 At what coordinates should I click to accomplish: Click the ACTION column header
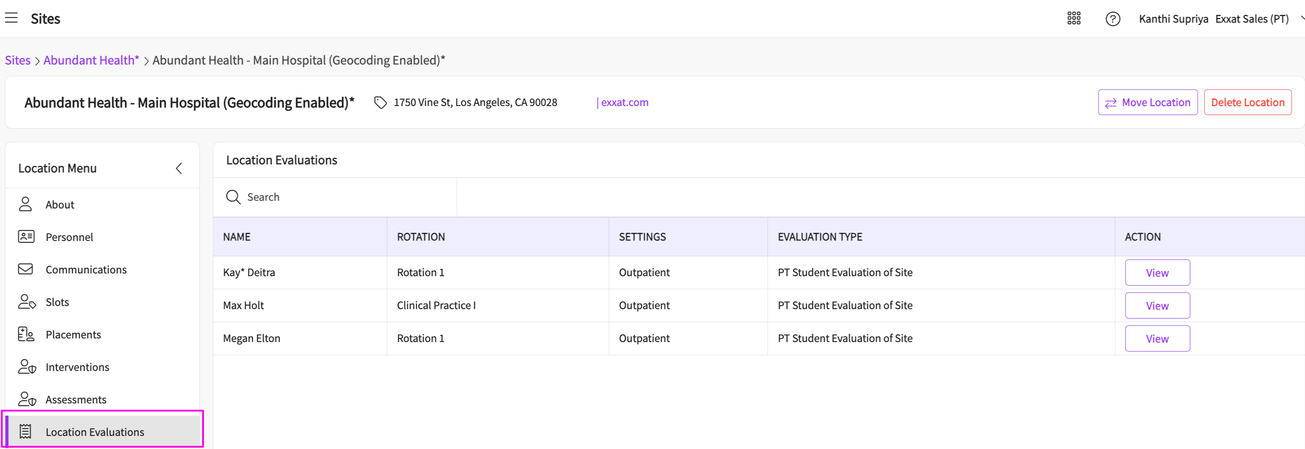click(x=1210, y=236)
